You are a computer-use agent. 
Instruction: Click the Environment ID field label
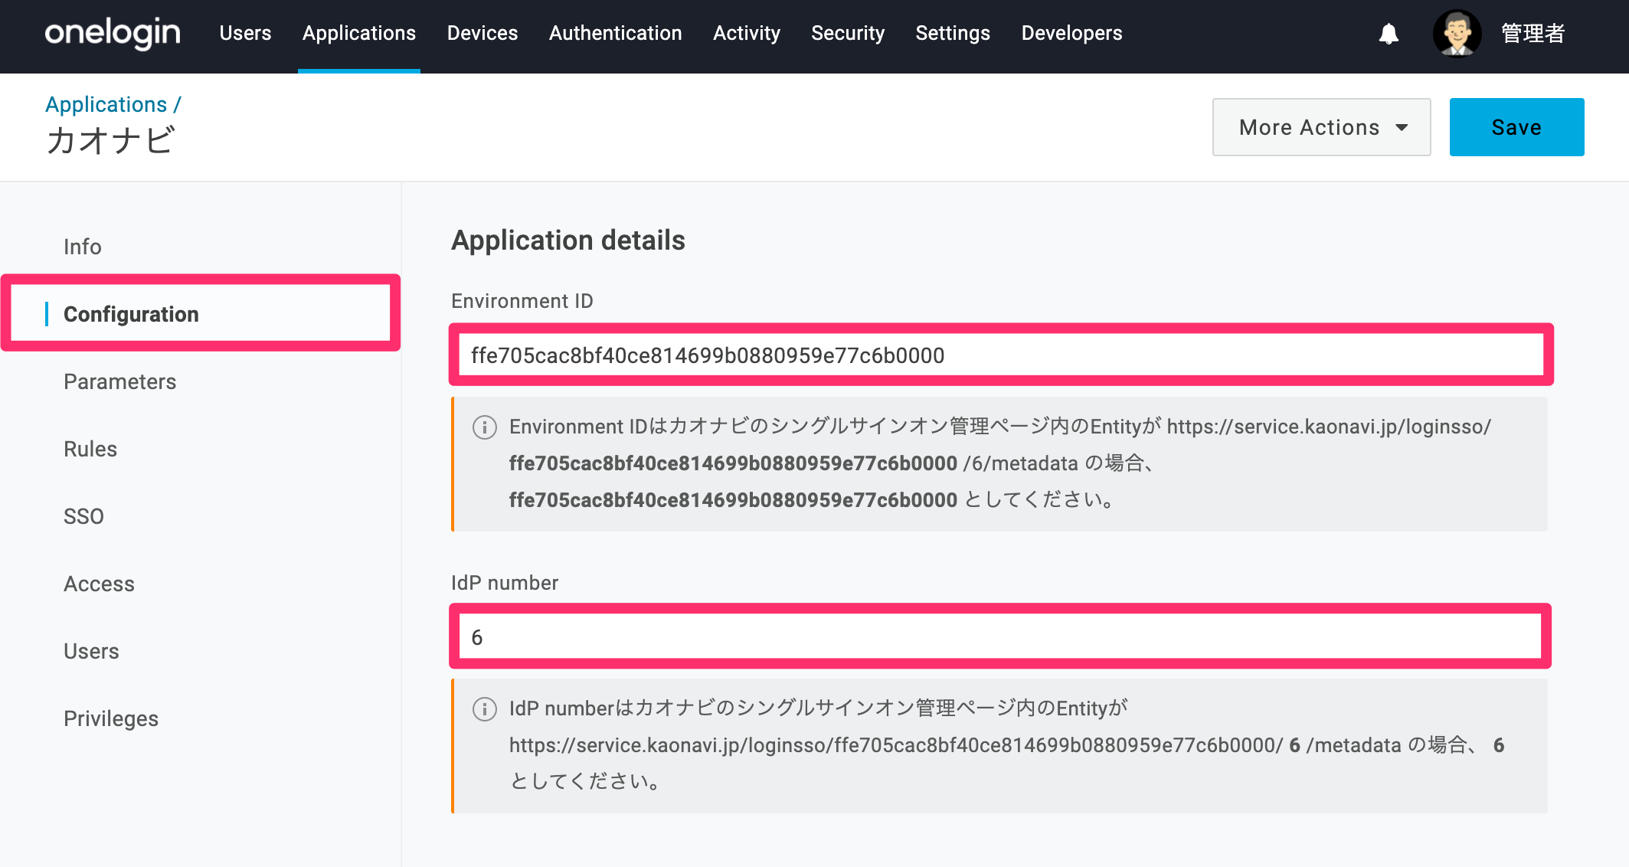[x=522, y=301]
